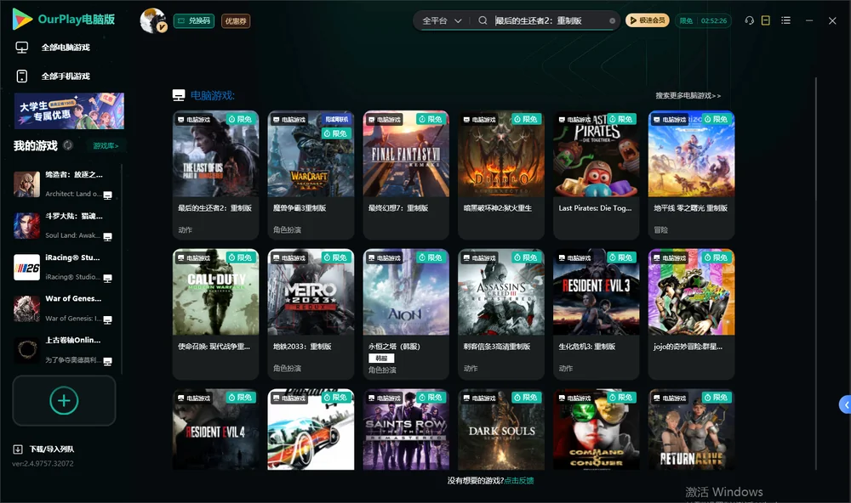The image size is (851, 503).
Task: Open the Metro 2033 Redux card
Action: click(x=311, y=314)
